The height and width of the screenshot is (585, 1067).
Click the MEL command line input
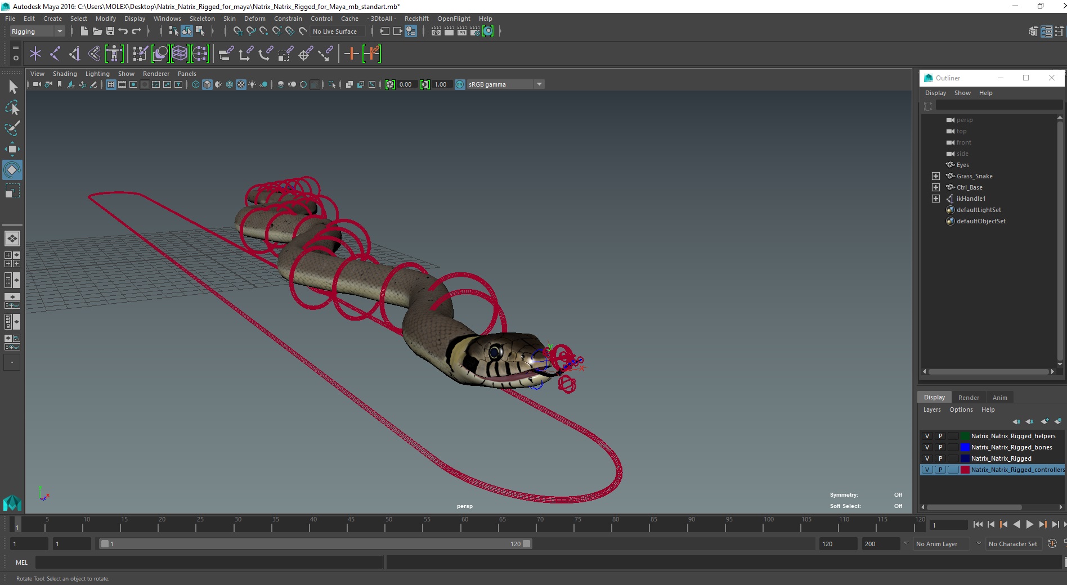pyautogui.click(x=209, y=562)
